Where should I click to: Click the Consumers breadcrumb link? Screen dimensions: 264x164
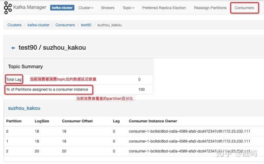pyautogui.click(x=65, y=25)
